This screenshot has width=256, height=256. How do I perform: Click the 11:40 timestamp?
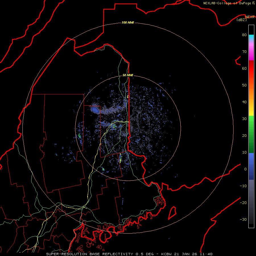point(206,254)
